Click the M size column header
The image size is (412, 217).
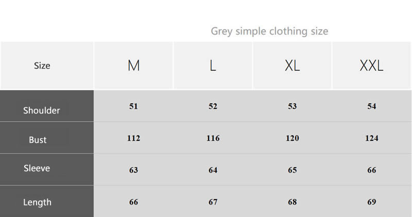(134, 65)
